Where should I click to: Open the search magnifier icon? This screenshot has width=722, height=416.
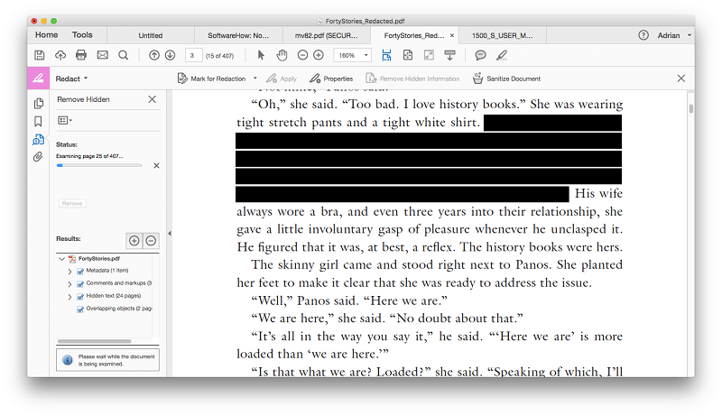[124, 55]
